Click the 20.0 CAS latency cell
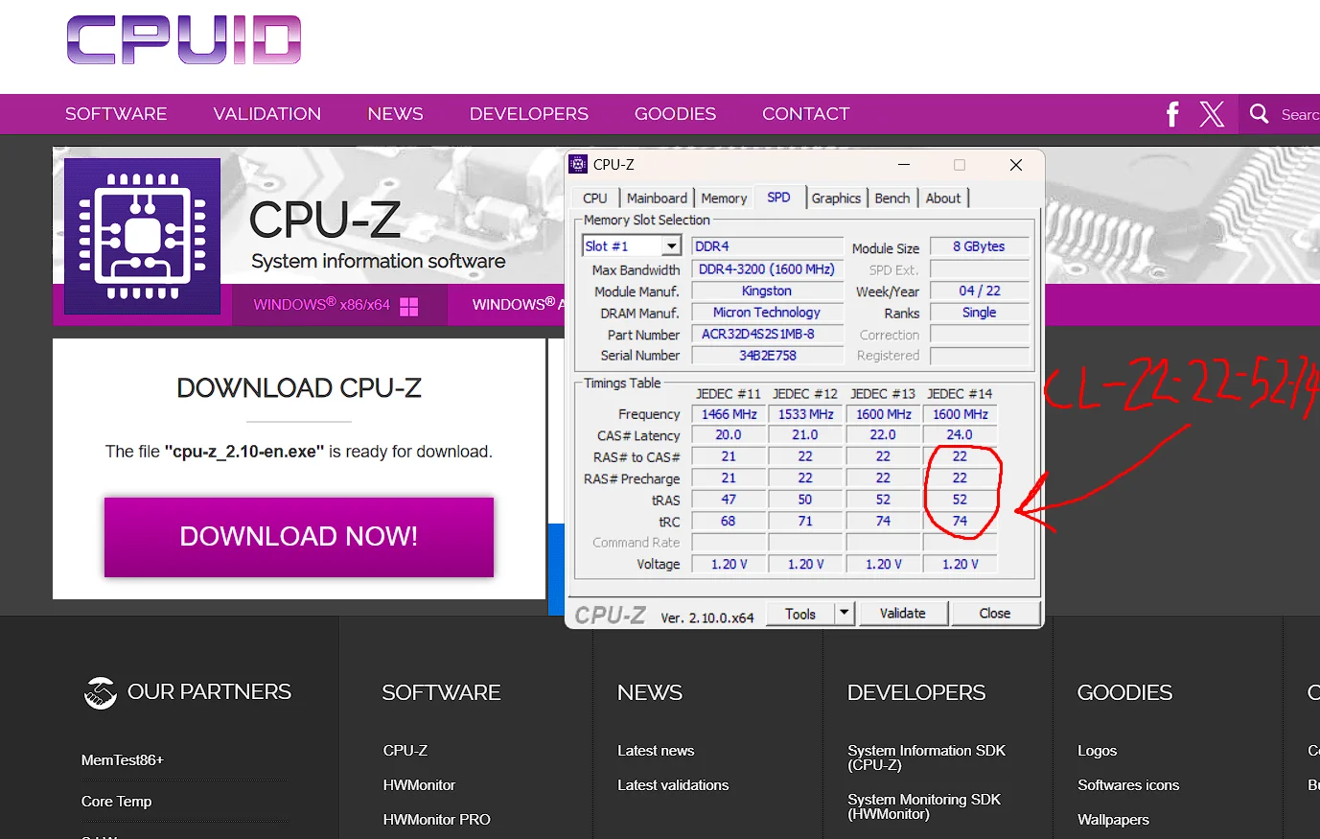 729,435
